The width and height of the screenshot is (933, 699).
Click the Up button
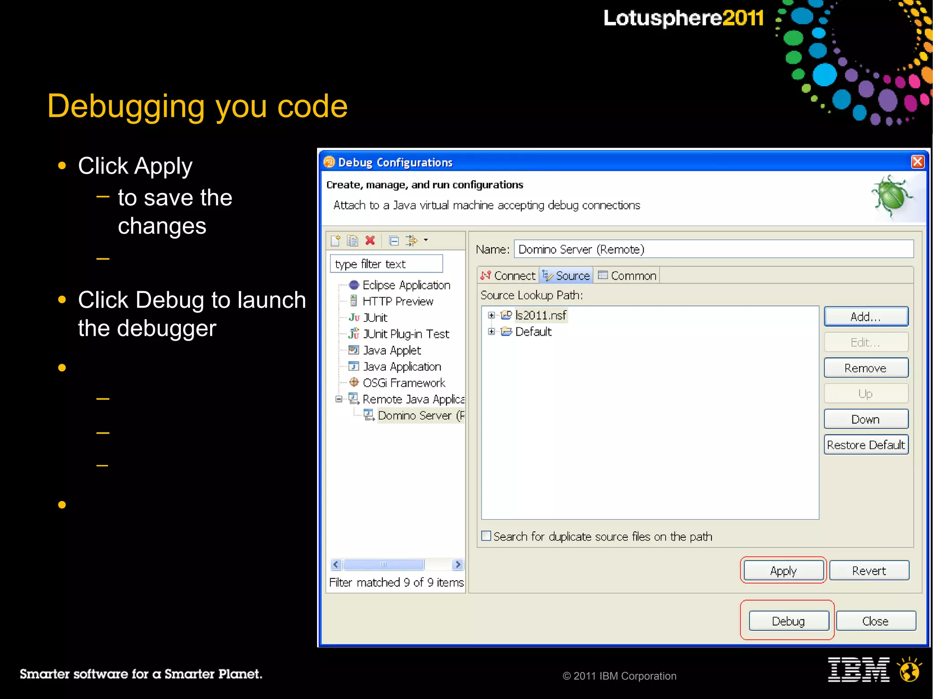coord(866,393)
